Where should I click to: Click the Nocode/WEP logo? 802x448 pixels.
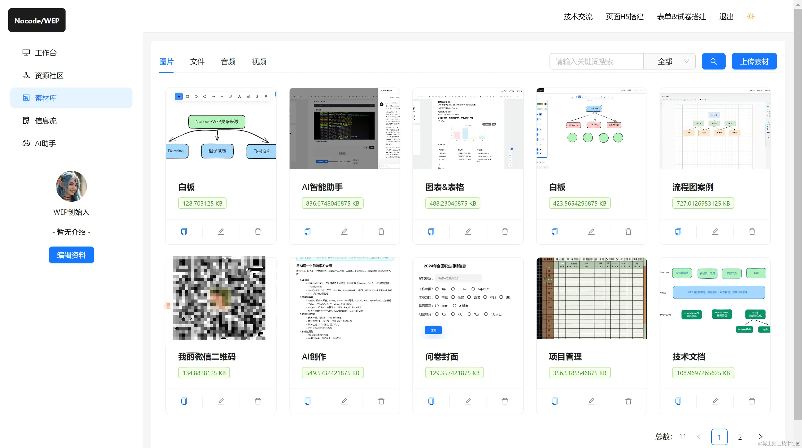pos(37,20)
